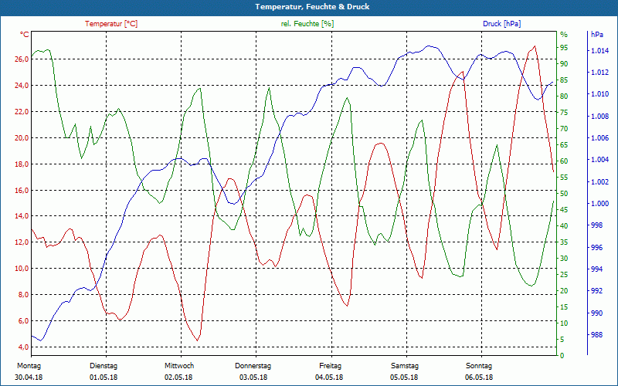Click the red "°C" axis unit label
This screenshot has height=386, width=618.
[x=25, y=35]
